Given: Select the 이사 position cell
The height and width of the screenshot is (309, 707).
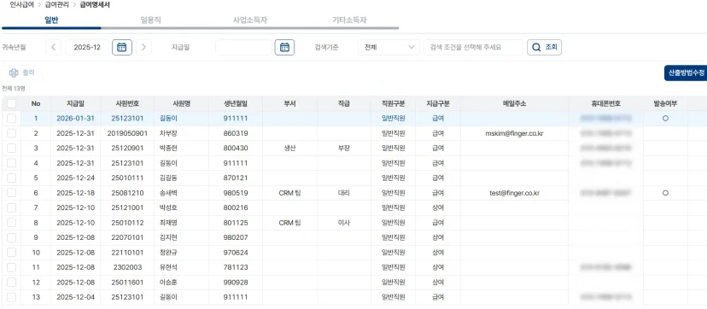Looking at the screenshot, I should 343,223.
